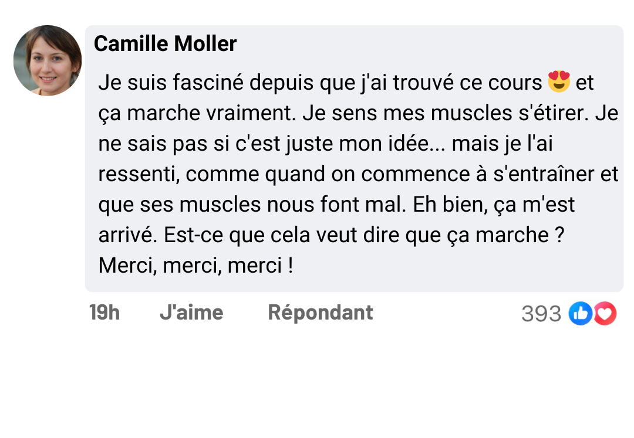Click the red heart reaction icon

point(605,314)
